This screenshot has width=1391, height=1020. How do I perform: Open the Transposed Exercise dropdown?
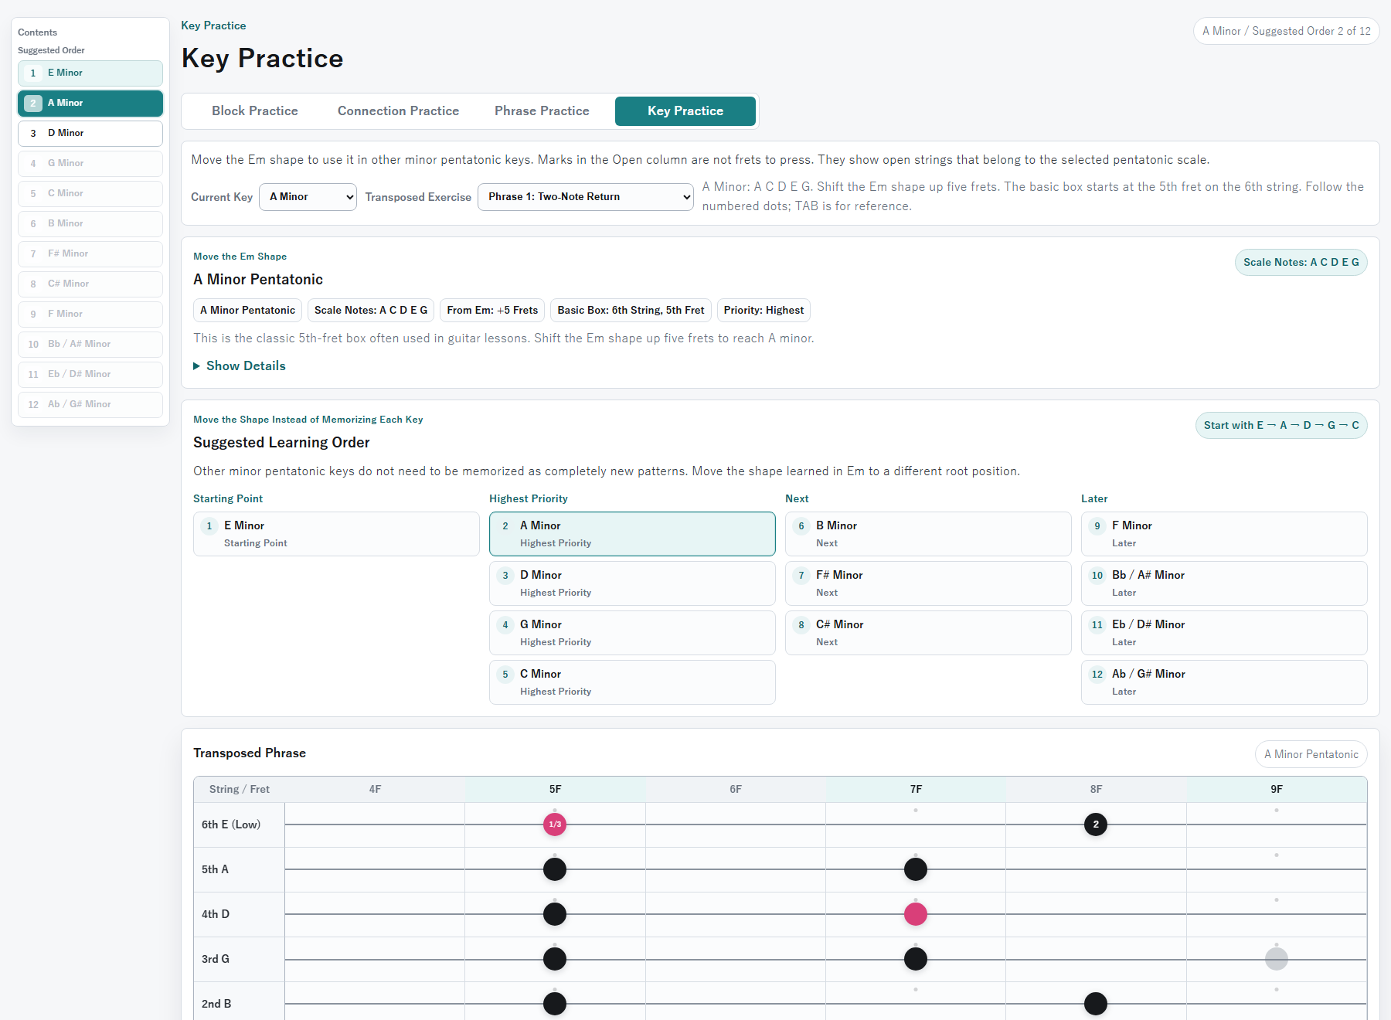[586, 197]
